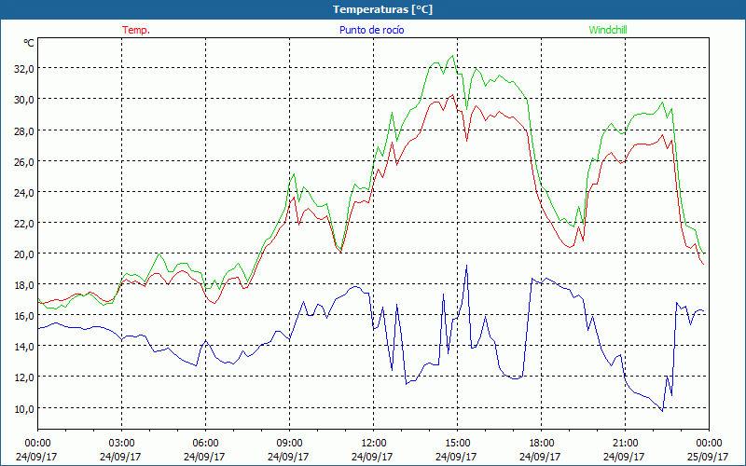Click the 20,0 y-axis value
The image size is (746, 466).
point(24,254)
